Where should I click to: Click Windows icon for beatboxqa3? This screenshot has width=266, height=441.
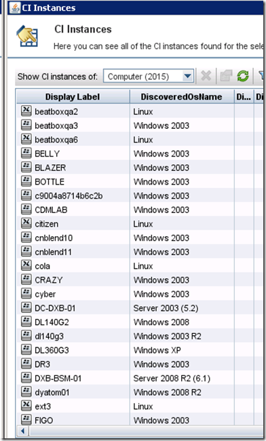coord(26,125)
